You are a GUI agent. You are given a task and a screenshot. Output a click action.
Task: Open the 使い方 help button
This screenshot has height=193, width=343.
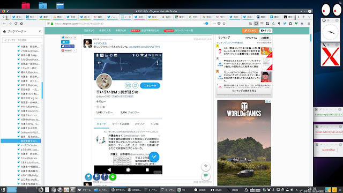pyautogui.click(x=266, y=31)
